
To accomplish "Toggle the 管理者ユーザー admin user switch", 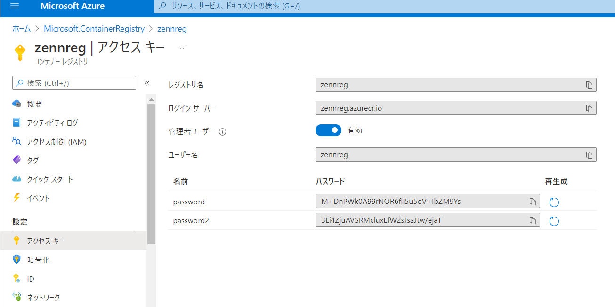I will [x=328, y=130].
